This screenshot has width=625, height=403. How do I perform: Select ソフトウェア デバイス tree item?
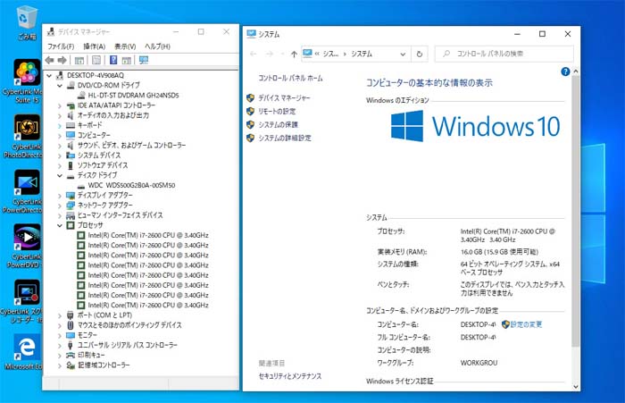click(x=103, y=165)
